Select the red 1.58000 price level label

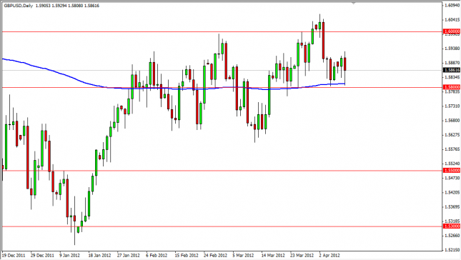point(452,87)
